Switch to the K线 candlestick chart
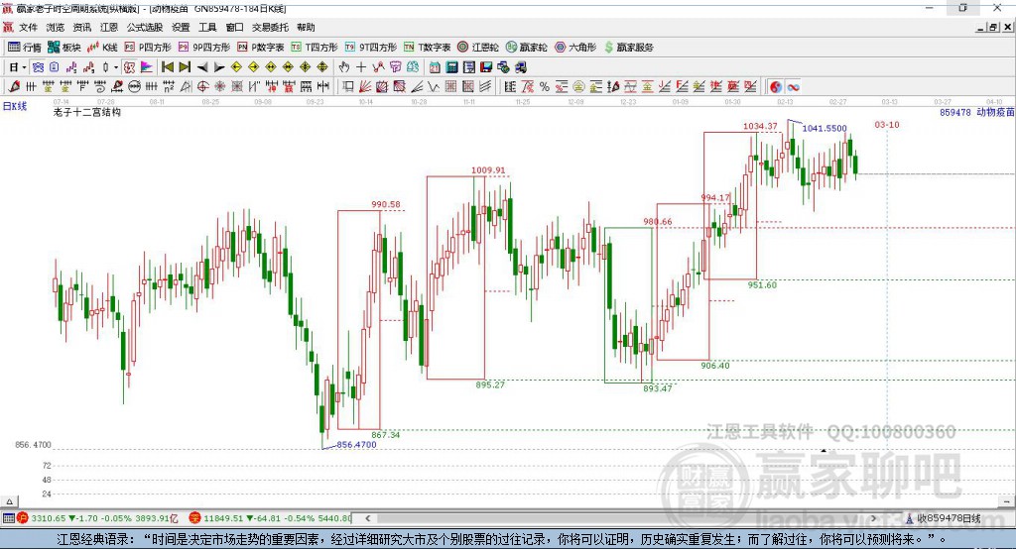Screen dimensions: 1016x549 [102, 48]
